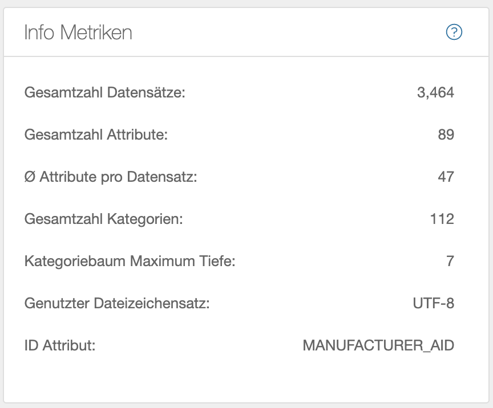This screenshot has width=493, height=408.
Task: Click the value 47 average attributes
Action: [446, 177]
